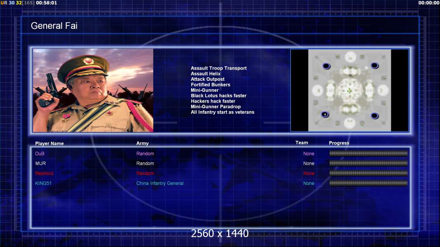Click 'All Infantry start as veterans' text
This screenshot has width=440, height=247.
tap(222, 112)
